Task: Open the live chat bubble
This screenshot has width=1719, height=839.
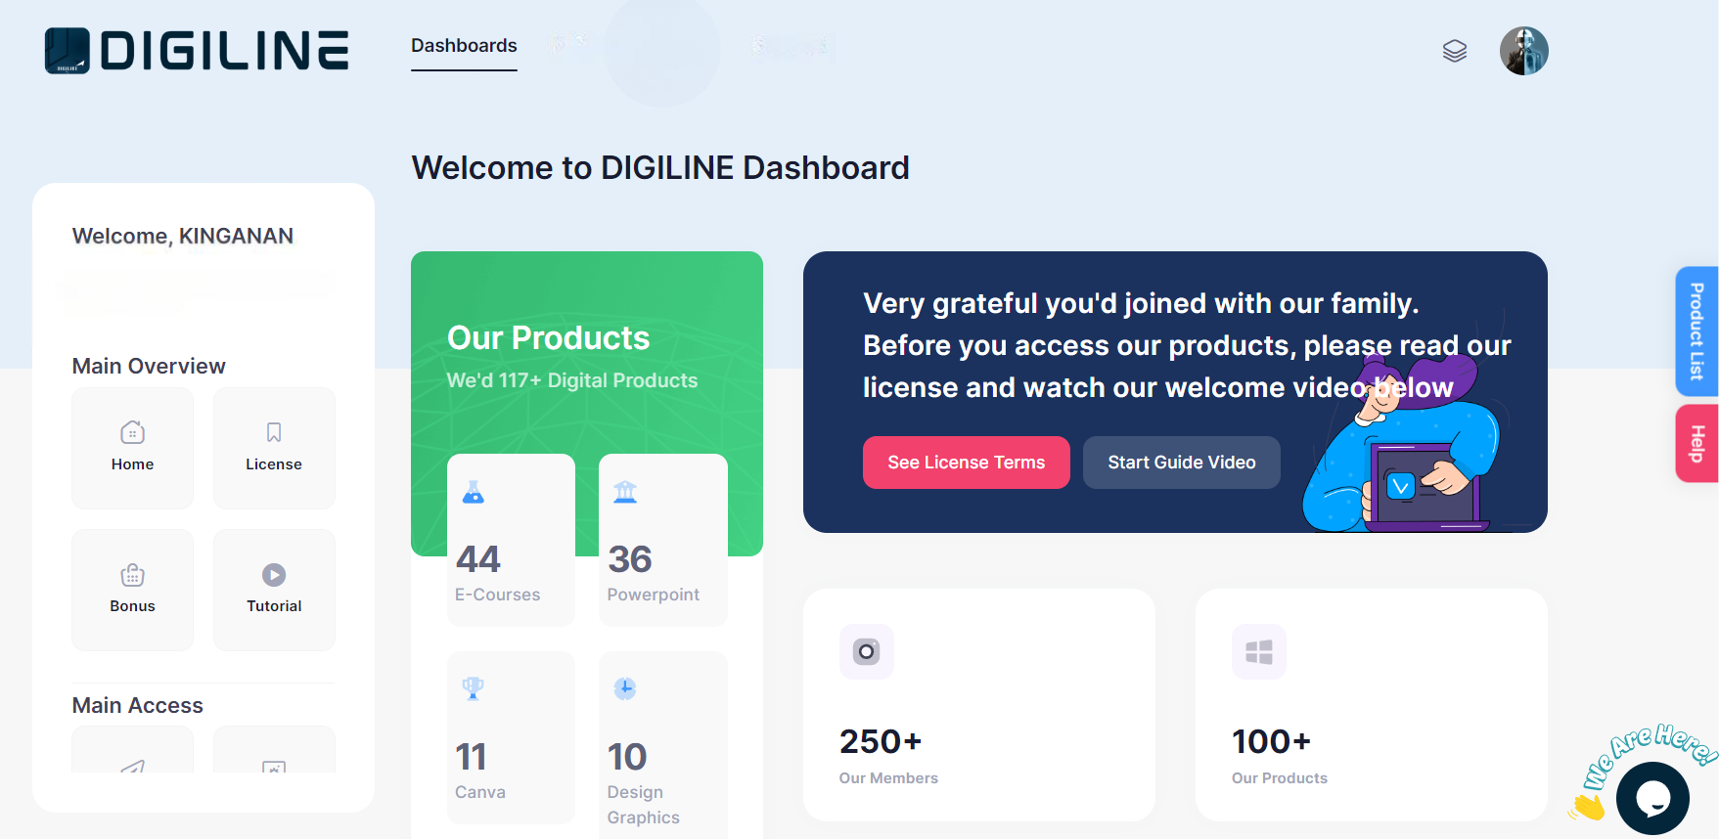Action: click(1651, 798)
